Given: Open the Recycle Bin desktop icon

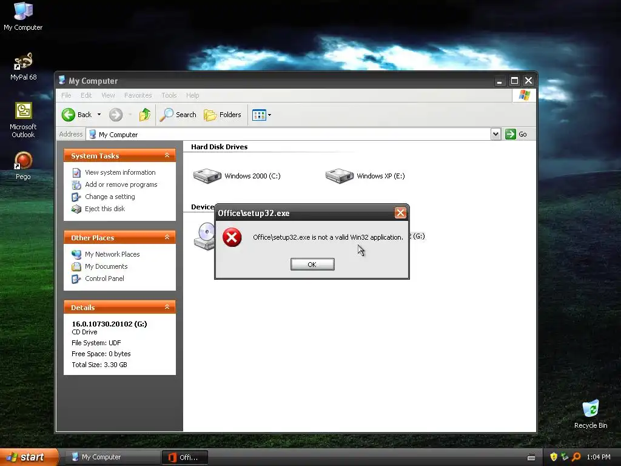Looking at the screenshot, I should (591, 414).
